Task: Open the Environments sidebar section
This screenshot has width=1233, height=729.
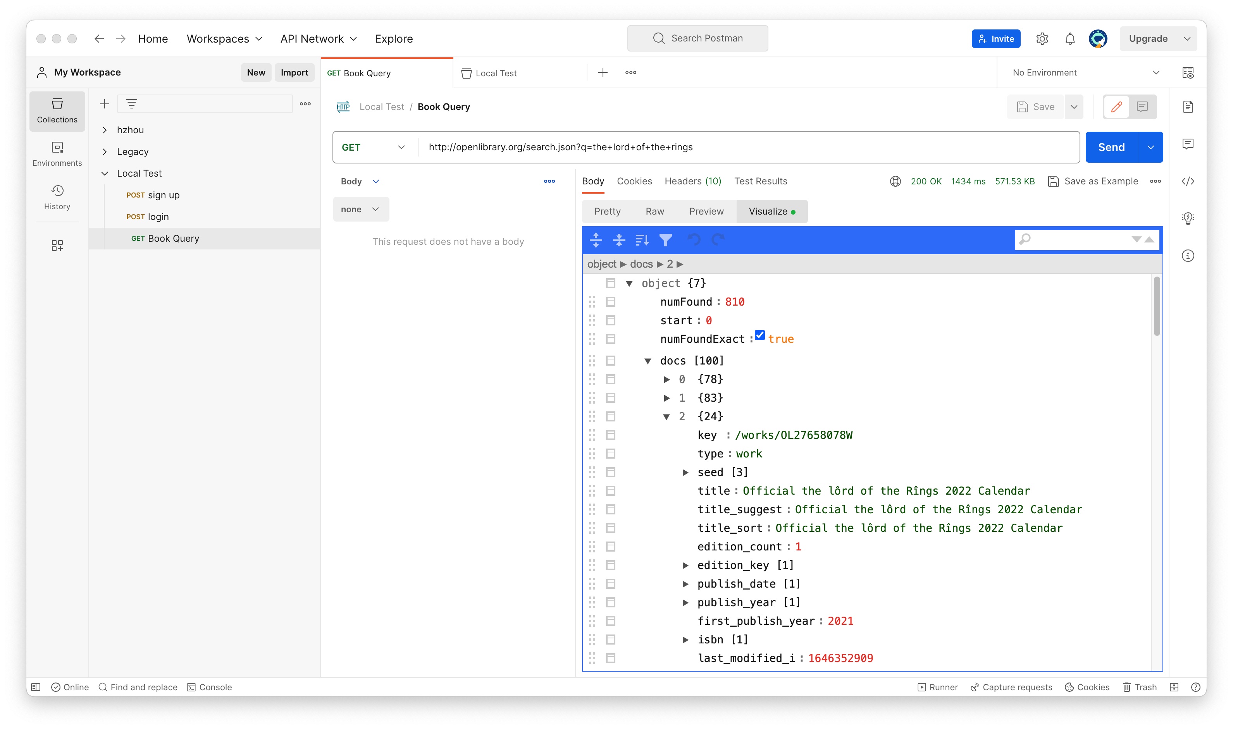Action: pos(57,154)
